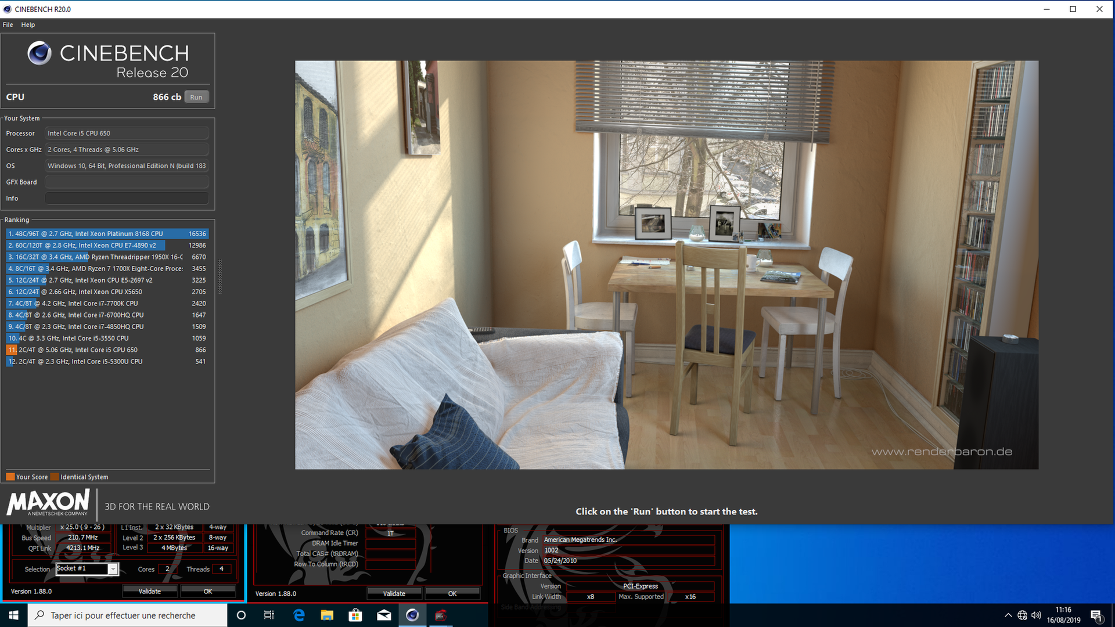Select AMD Ryzen 7 1700X ranking row

click(107, 269)
